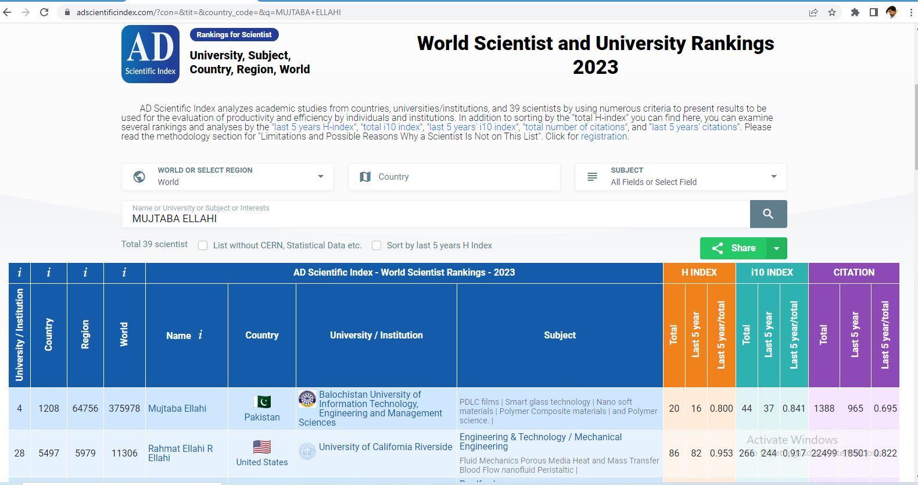Click the Rankings for Scientist badge

coord(234,35)
